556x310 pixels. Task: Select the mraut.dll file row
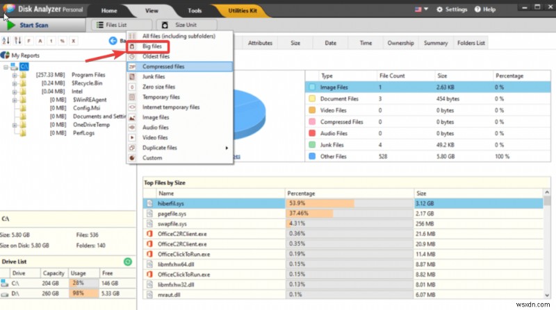pyautogui.click(x=343, y=295)
